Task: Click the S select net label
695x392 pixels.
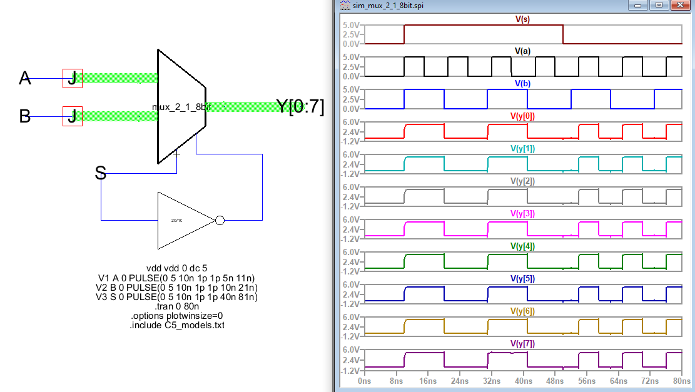Action: tap(100, 173)
